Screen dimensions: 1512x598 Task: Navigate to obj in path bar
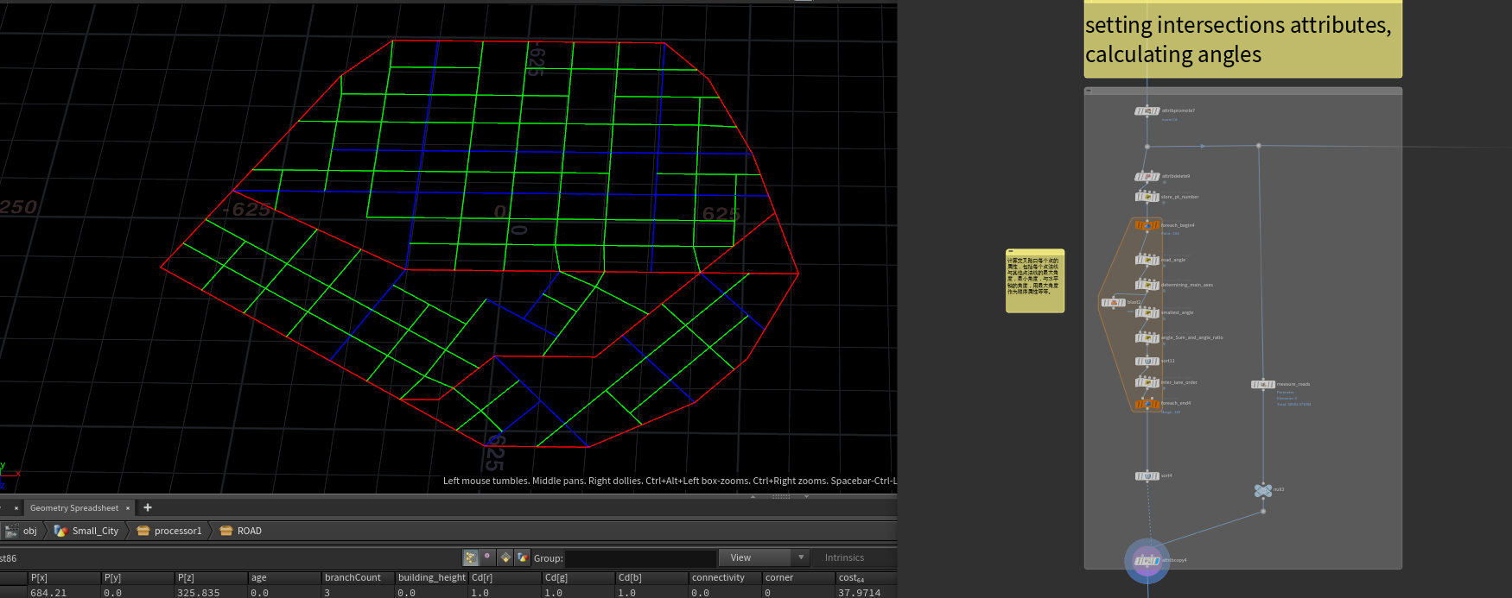point(29,531)
